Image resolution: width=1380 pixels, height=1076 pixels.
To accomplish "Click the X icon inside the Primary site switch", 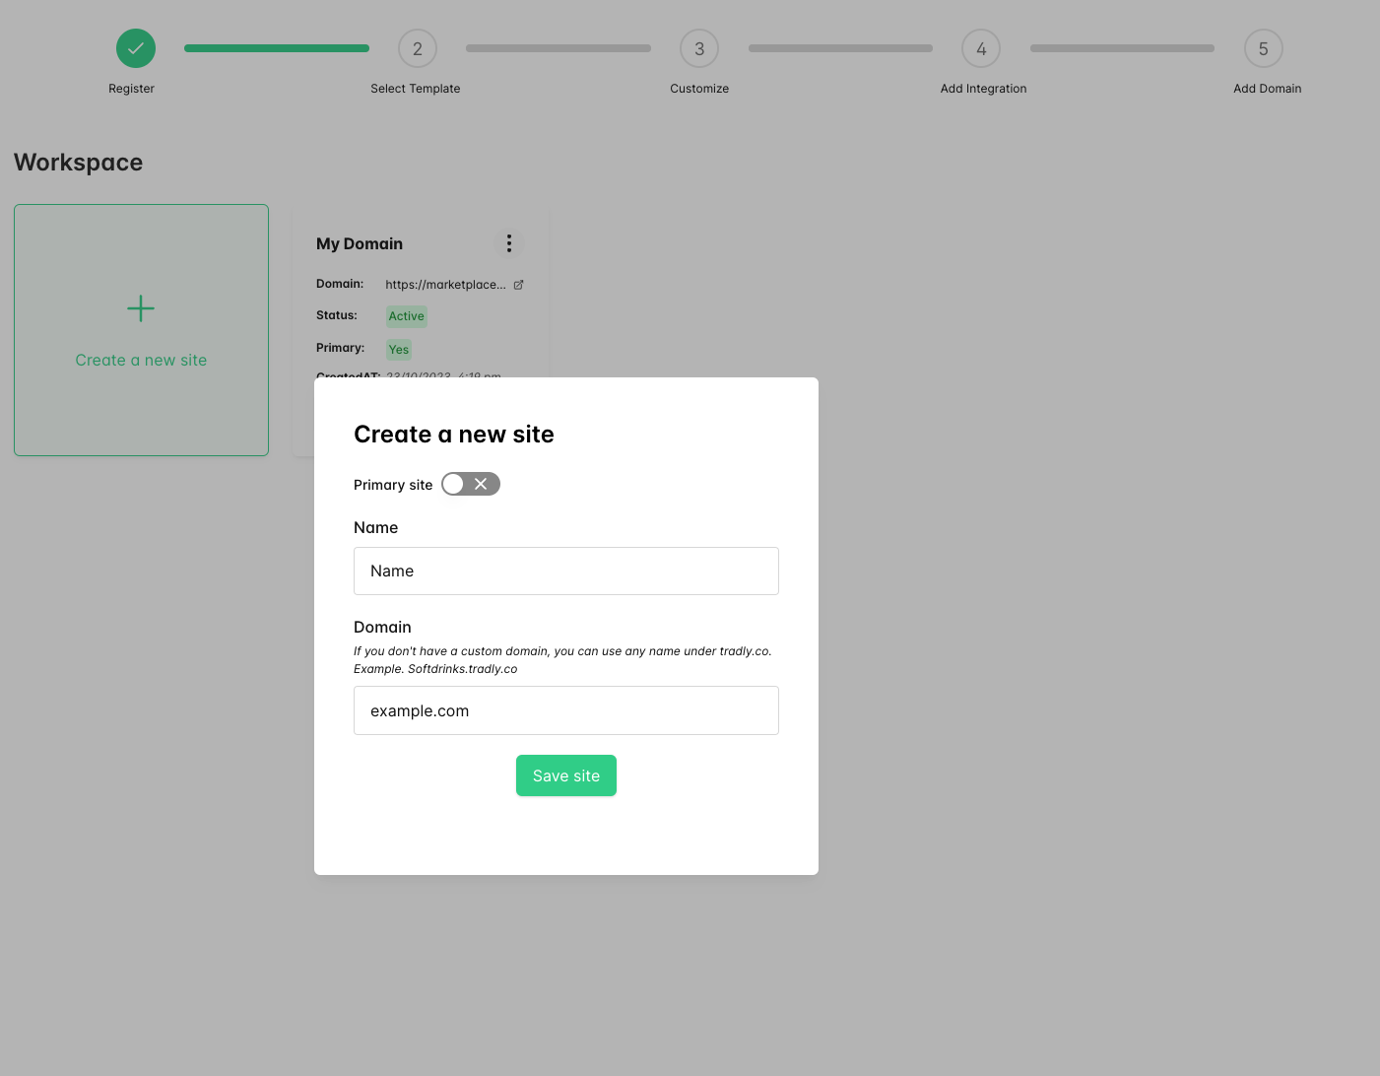I will (482, 484).
